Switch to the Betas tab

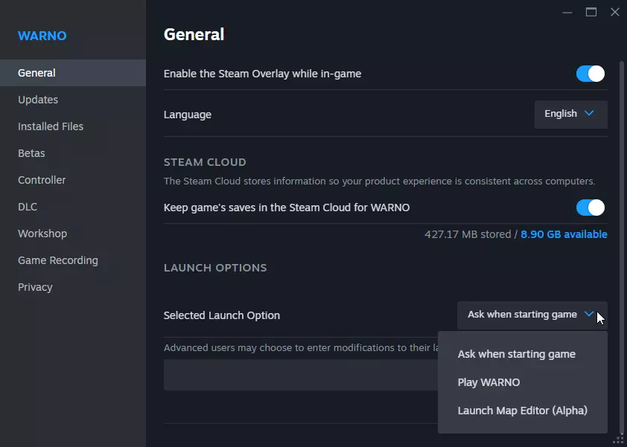31,153
